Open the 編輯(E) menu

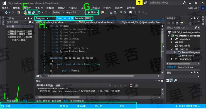pos(16,8)
